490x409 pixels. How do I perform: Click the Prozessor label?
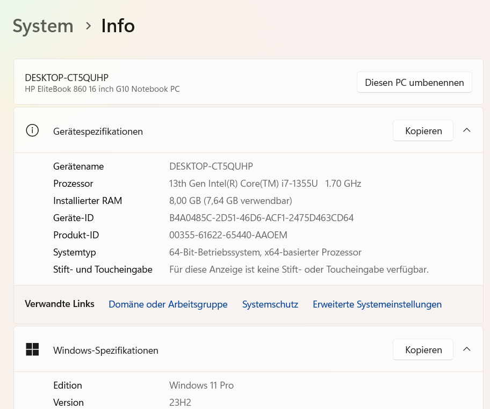pos(73,183)
